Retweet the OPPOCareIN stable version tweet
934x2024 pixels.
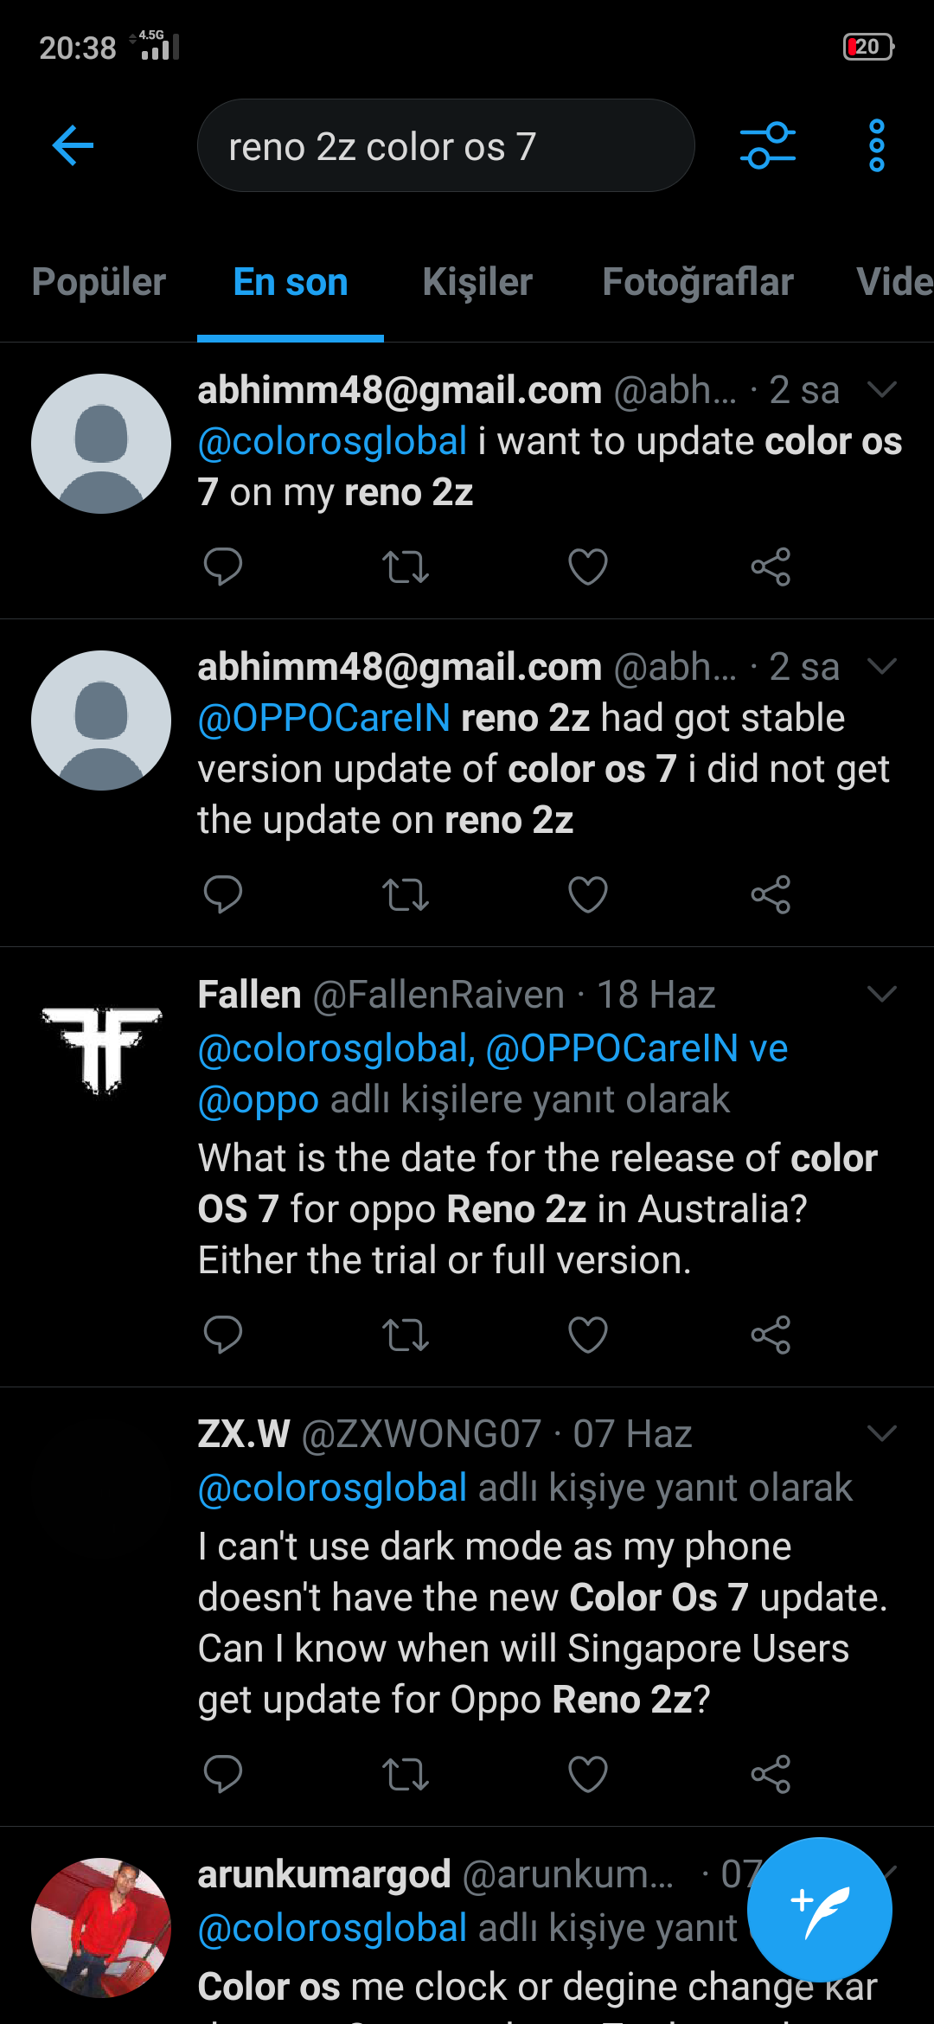pos(405,894)
